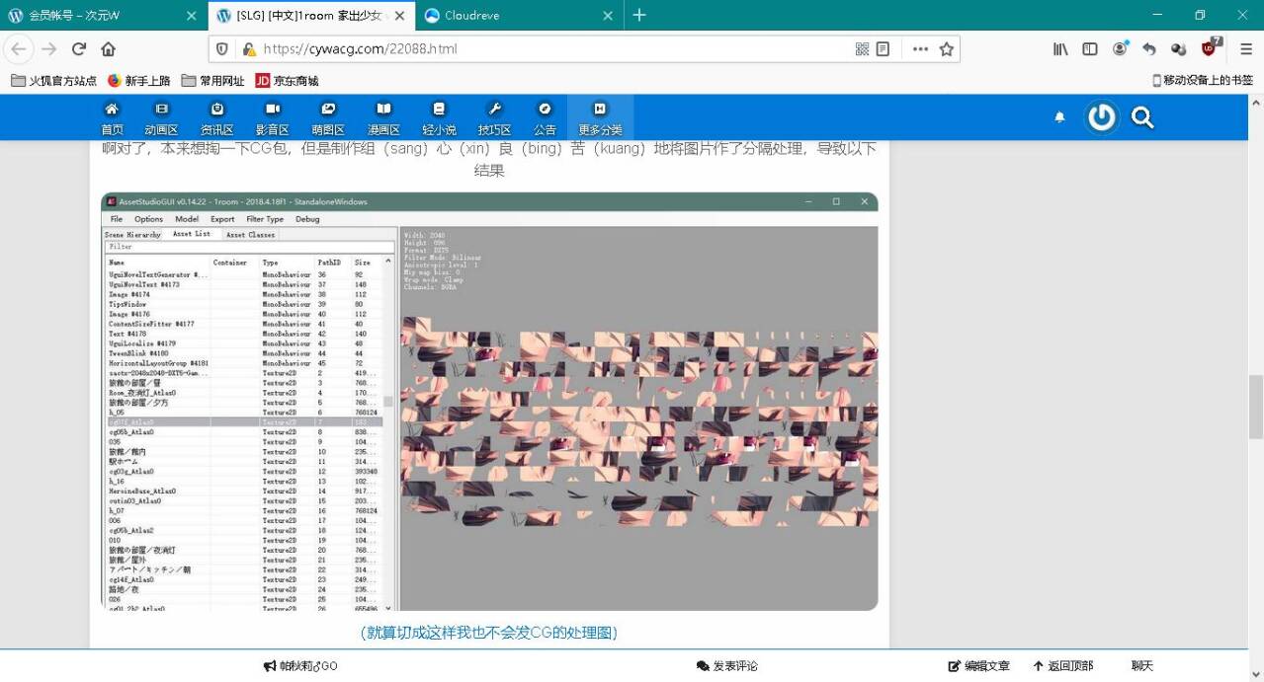The height and width of the screenshot is (682, 1264).
Task: Close the 会员帐号 – 次元W tab
Action: (191, 16)
